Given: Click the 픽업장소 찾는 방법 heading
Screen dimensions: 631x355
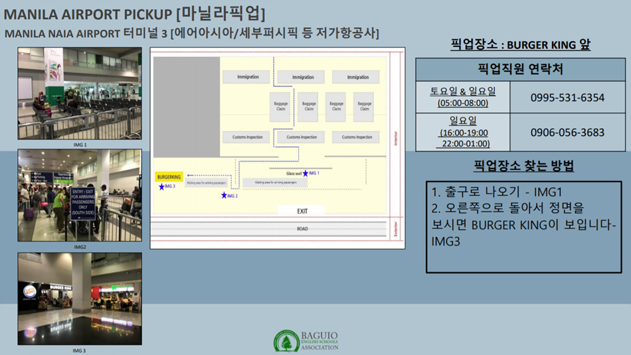Looking at the screenshot, I should click(523, 166).
